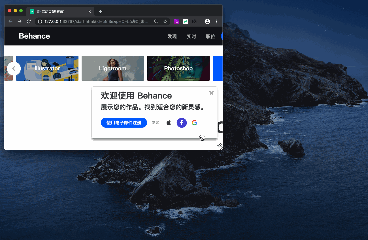The height and width of the screenshot is (240, 368).
Task: Click the Behance logo
Action: (35, 36)
